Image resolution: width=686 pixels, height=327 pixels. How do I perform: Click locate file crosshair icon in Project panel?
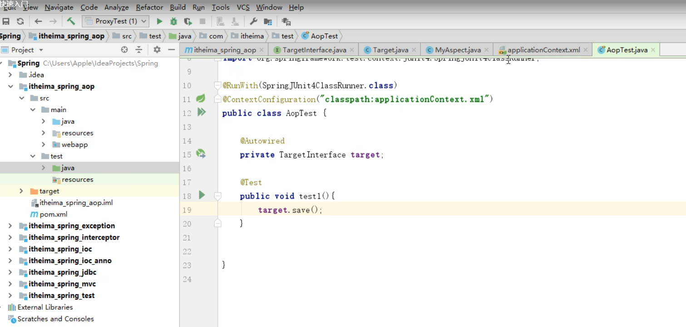[124, 50]
